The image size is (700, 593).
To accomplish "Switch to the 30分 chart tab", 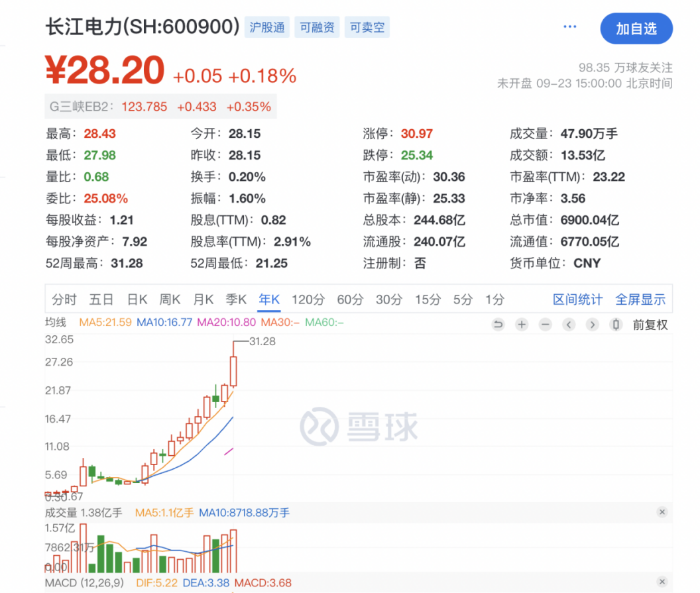I will [x=389, y=299].
